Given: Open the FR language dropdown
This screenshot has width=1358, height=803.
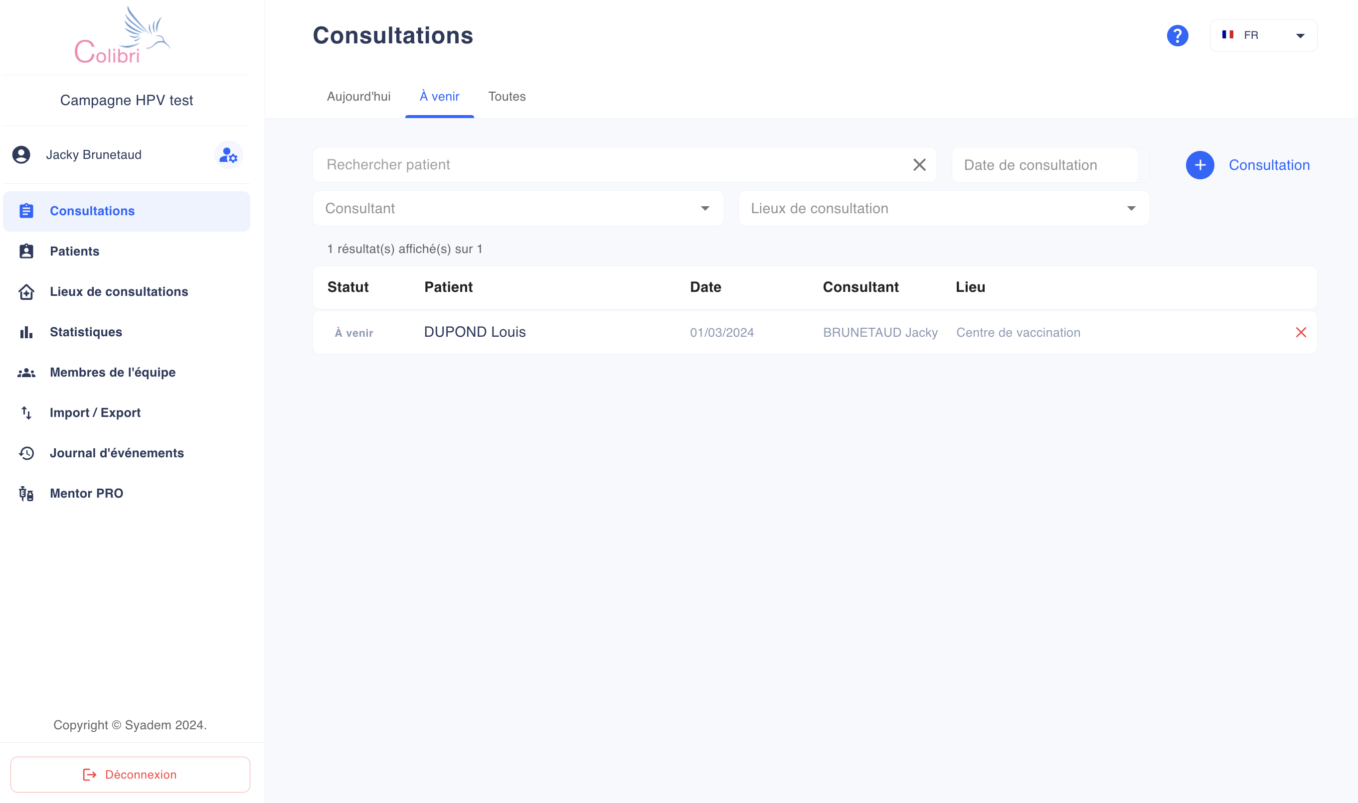Looking at the screenshot, I should click(x=1263, y=36).
